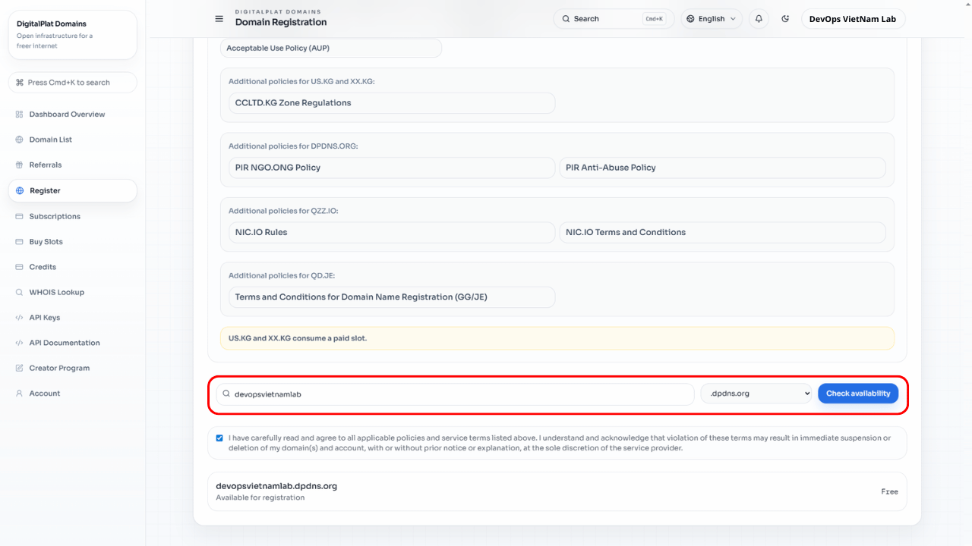Click the globe icon in language selector

(x=690, y=19)
